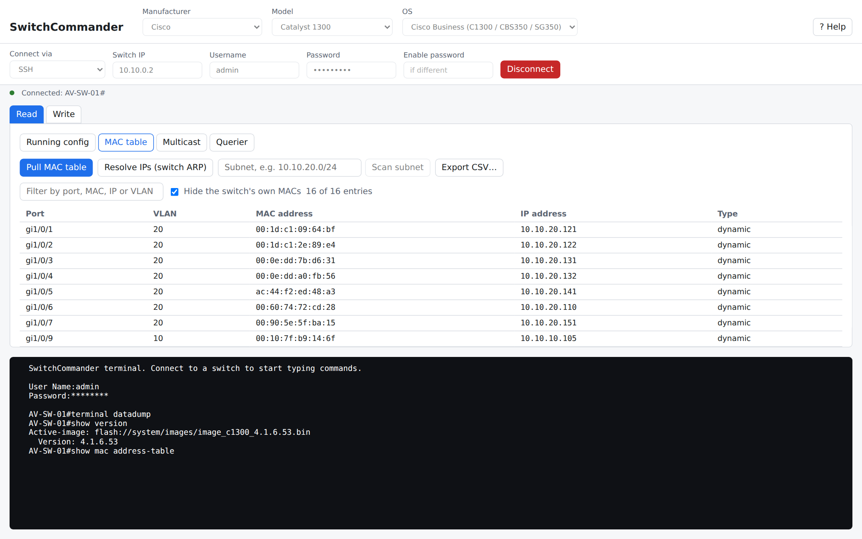Focus the Switch IP field
The width and height of the screenshot is (862, 539).
click(157, 70)
